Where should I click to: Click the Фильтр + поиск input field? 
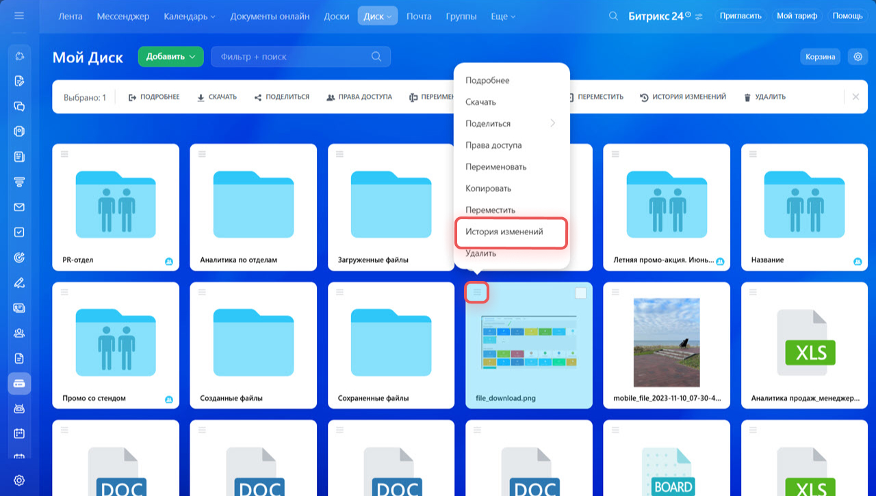[300, 57]
